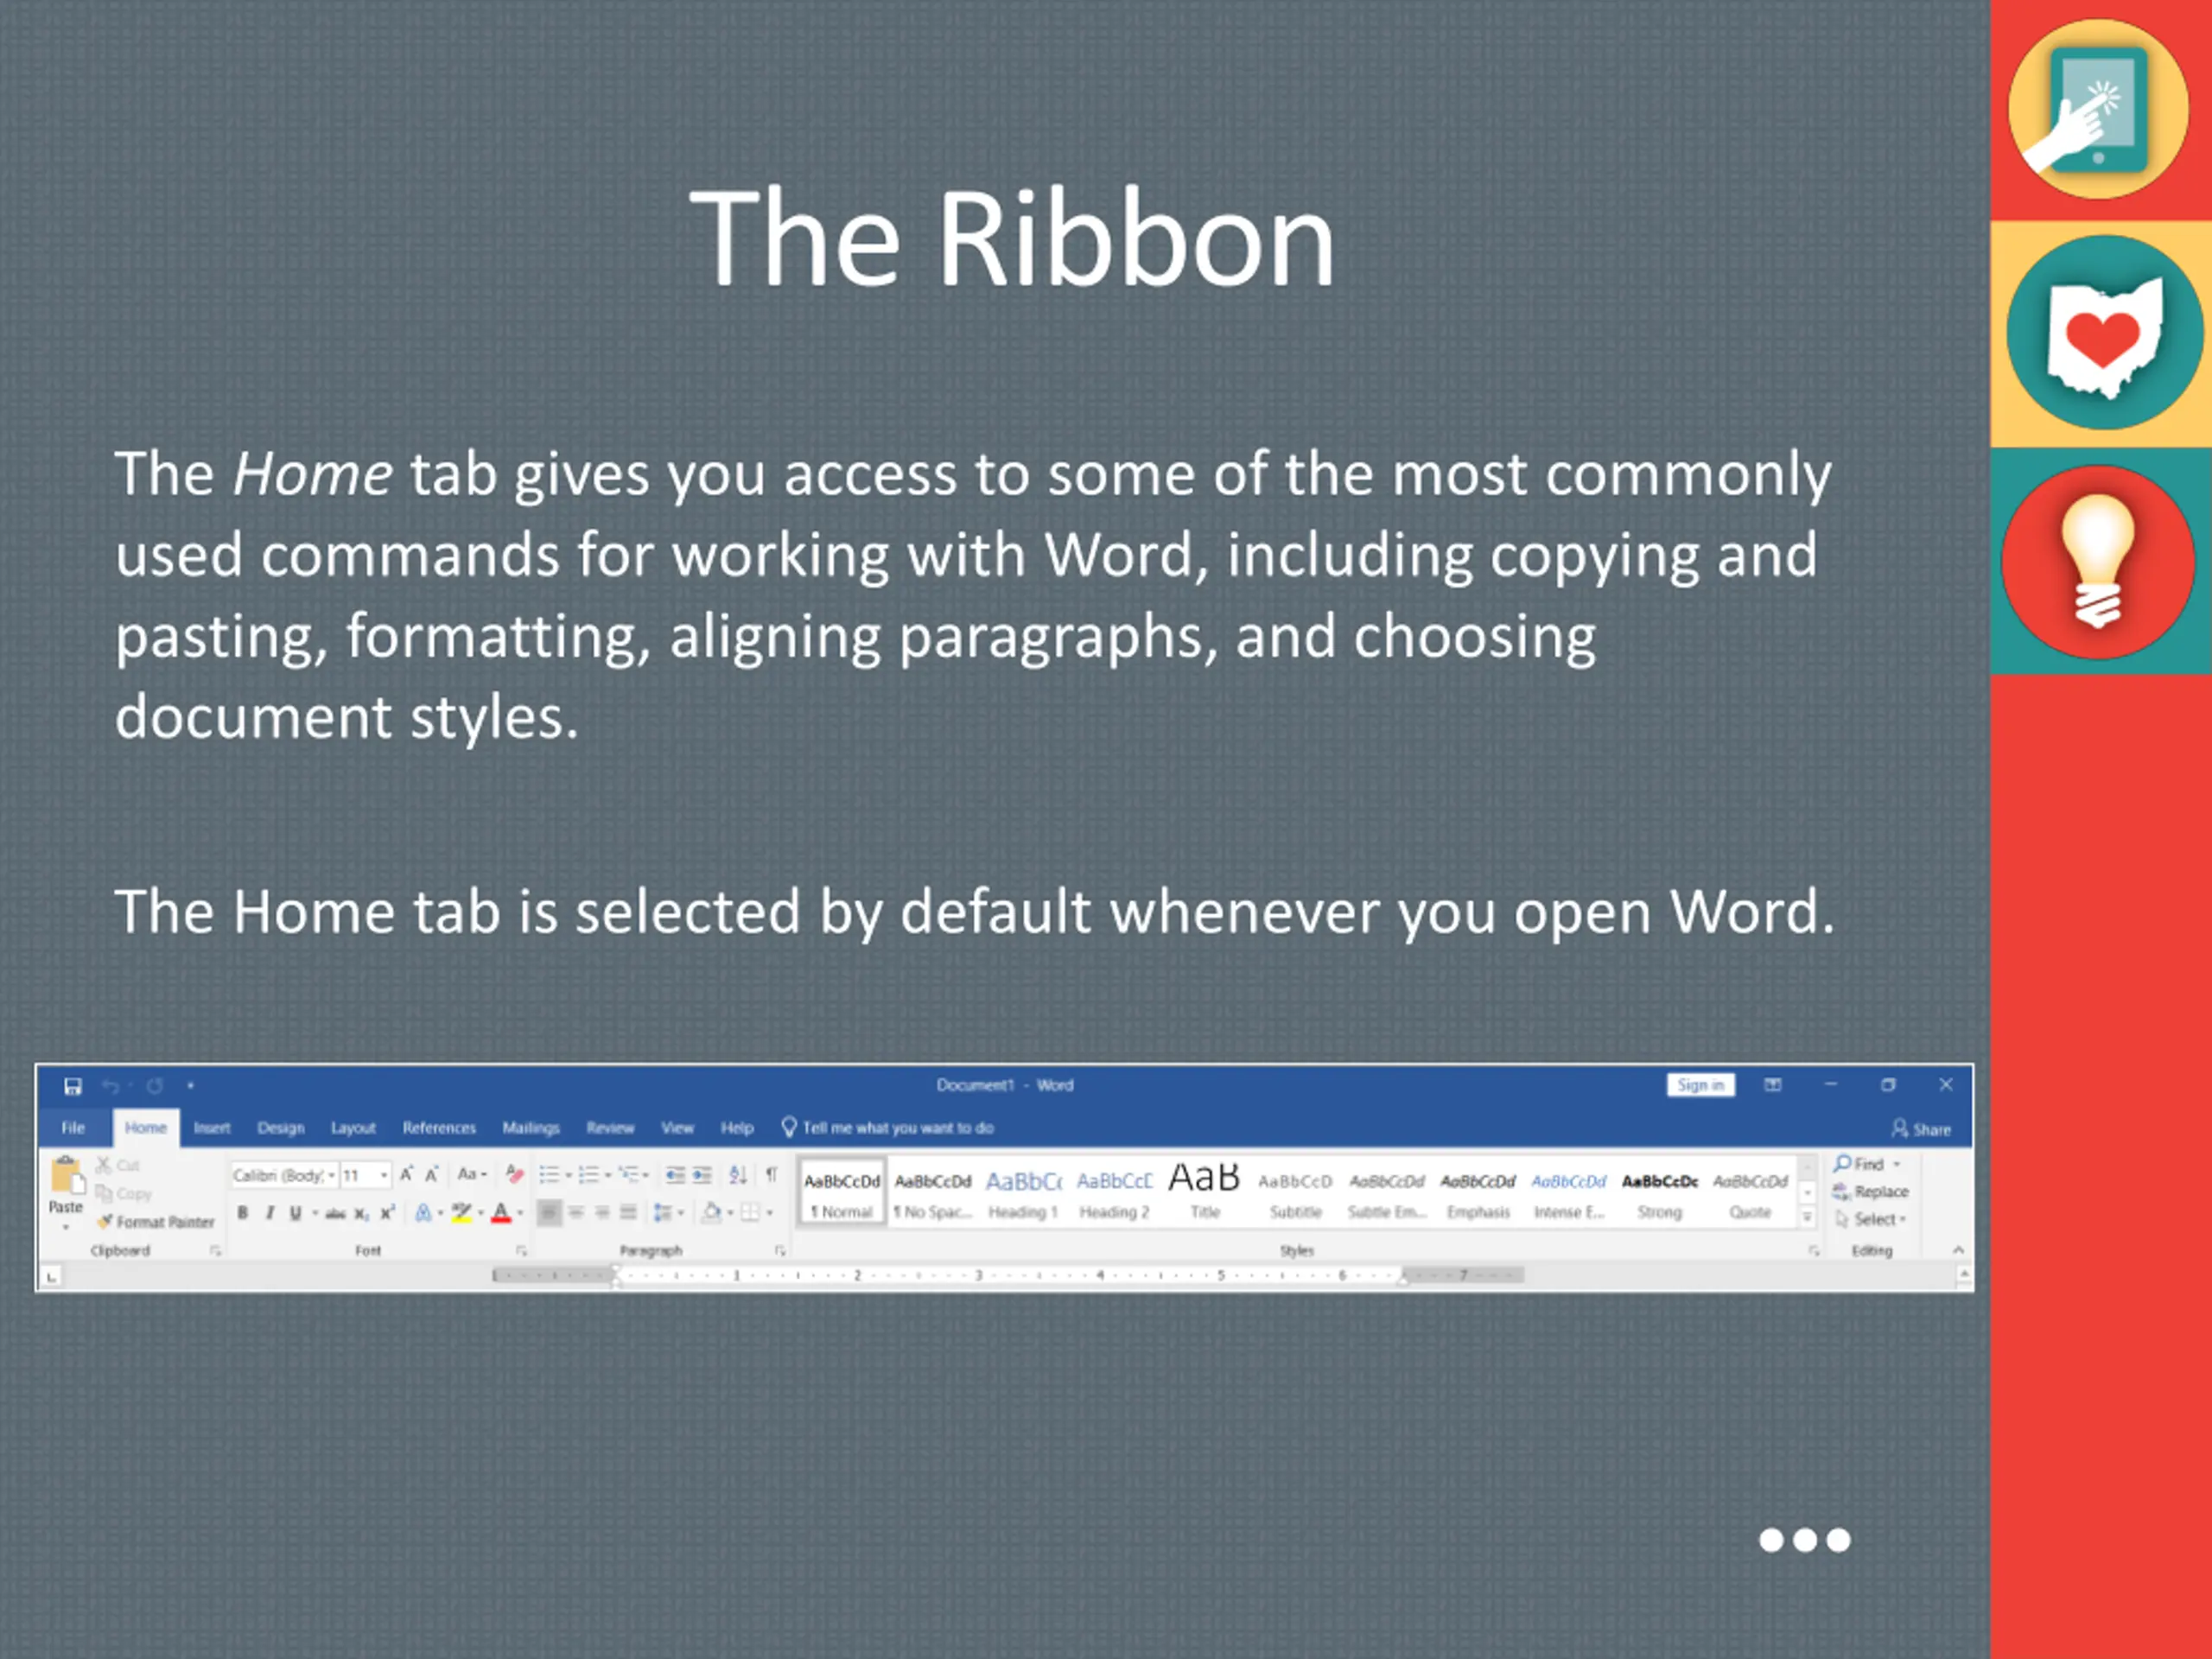This screenshot has height=1659, width=2212.
Task: Click the Increase Indent icon
Action: click(x=703, y=1174)
